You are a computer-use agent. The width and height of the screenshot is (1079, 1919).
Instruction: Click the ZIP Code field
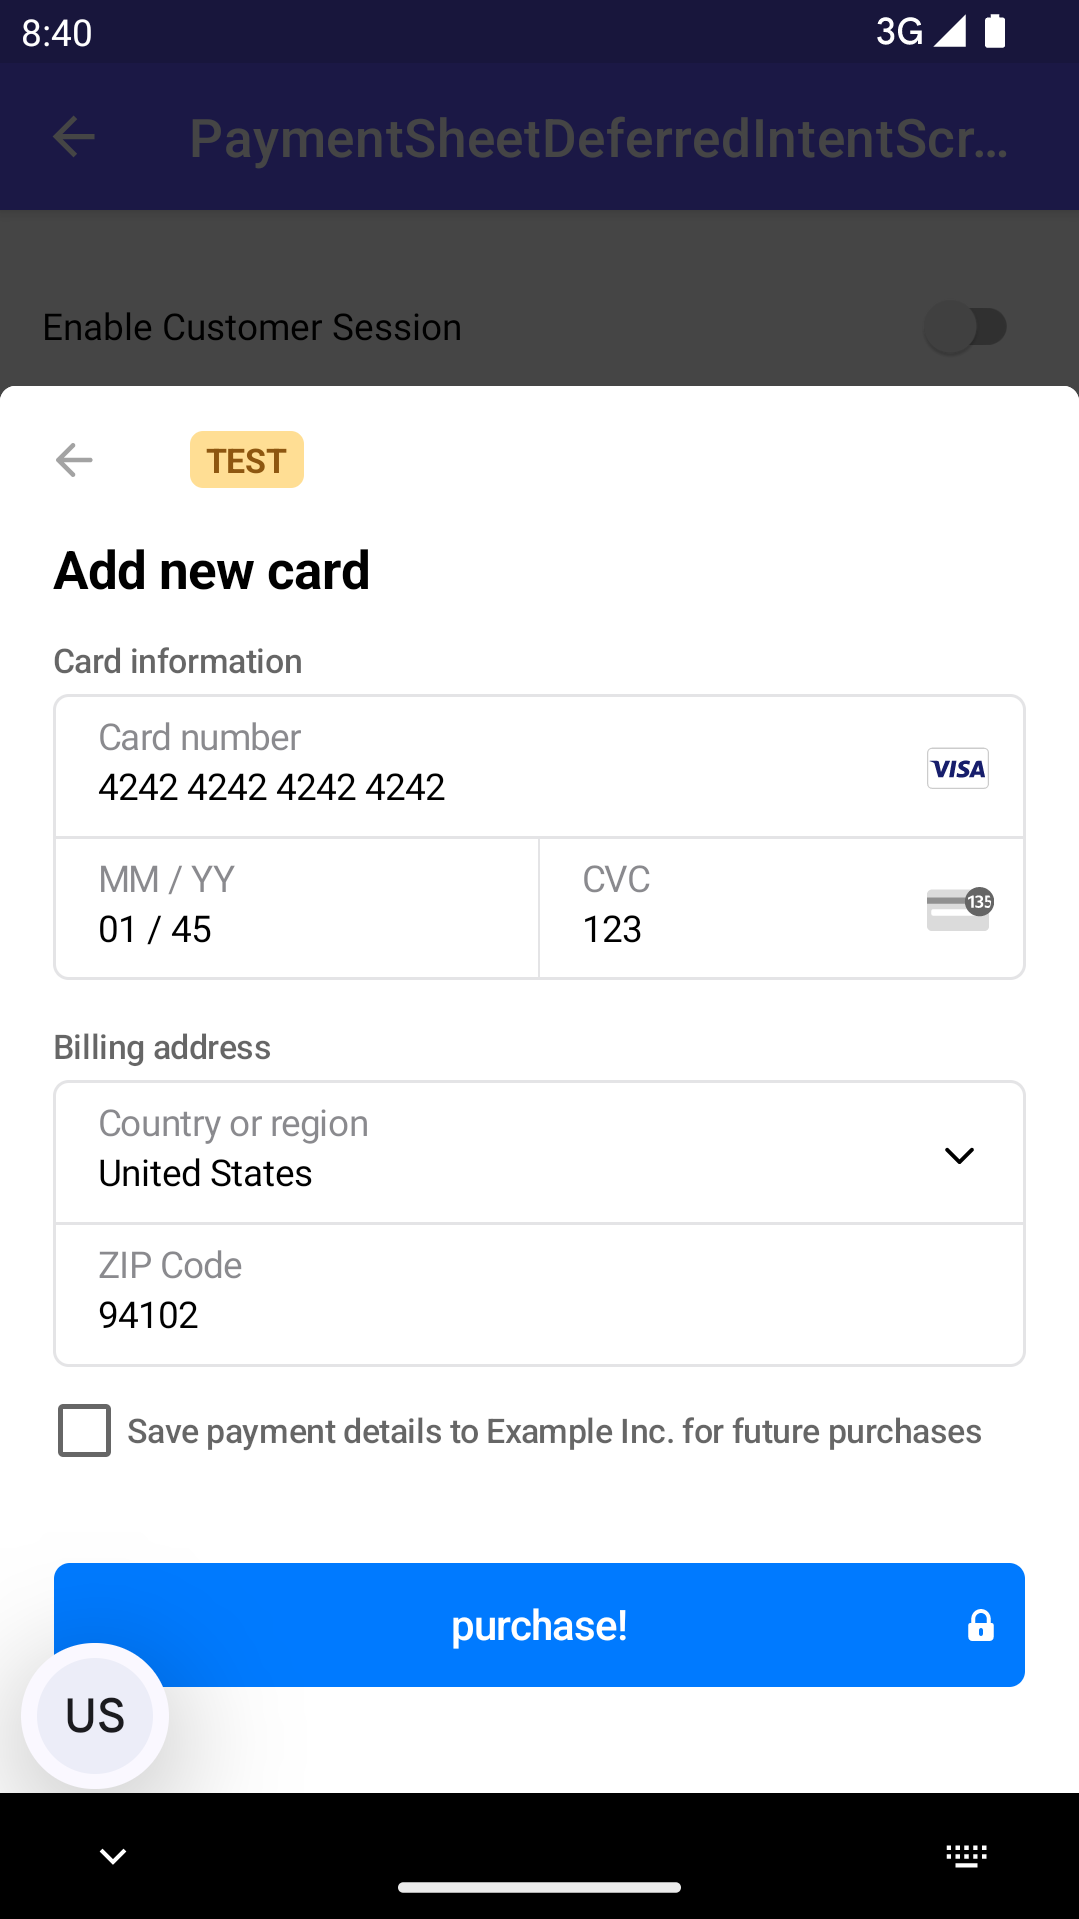pos(539,1295)
